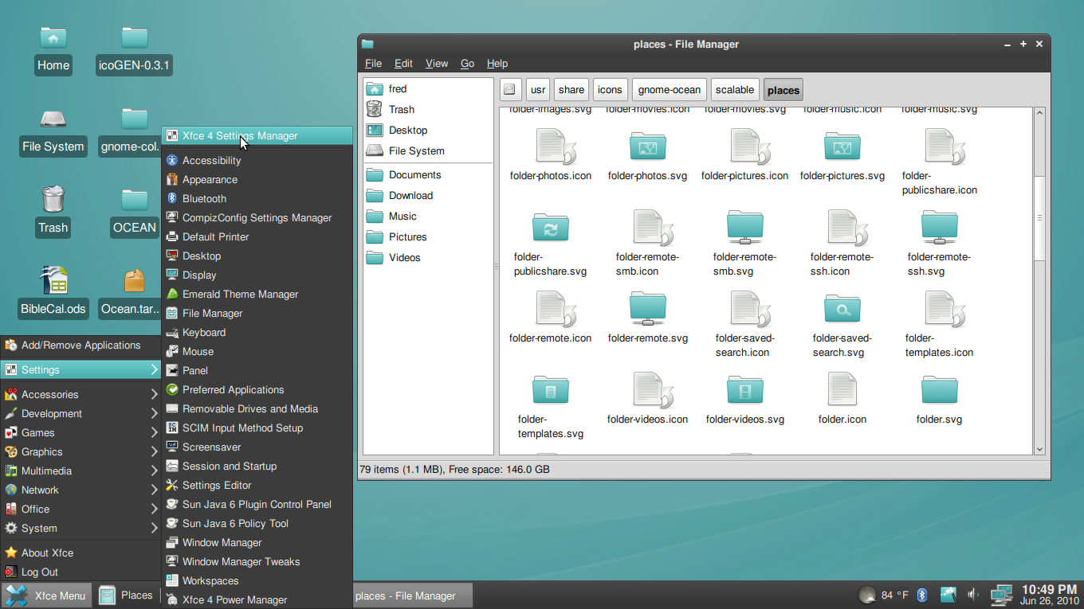Screen dimensions: 1084x609
Task: Open Appearance settings
Action: pos(257,179)
